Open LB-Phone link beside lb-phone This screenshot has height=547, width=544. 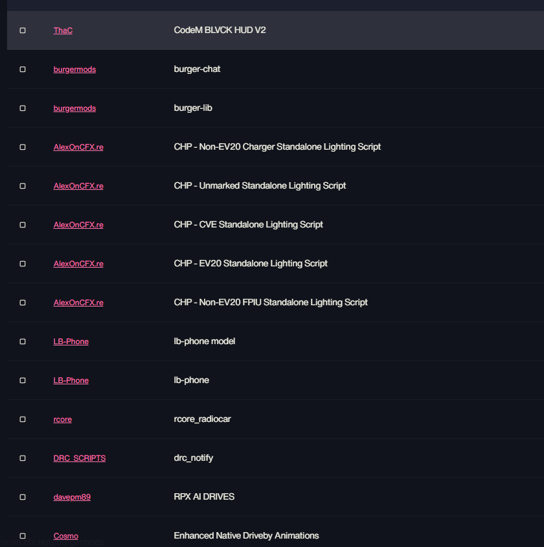tap(71, 380)
